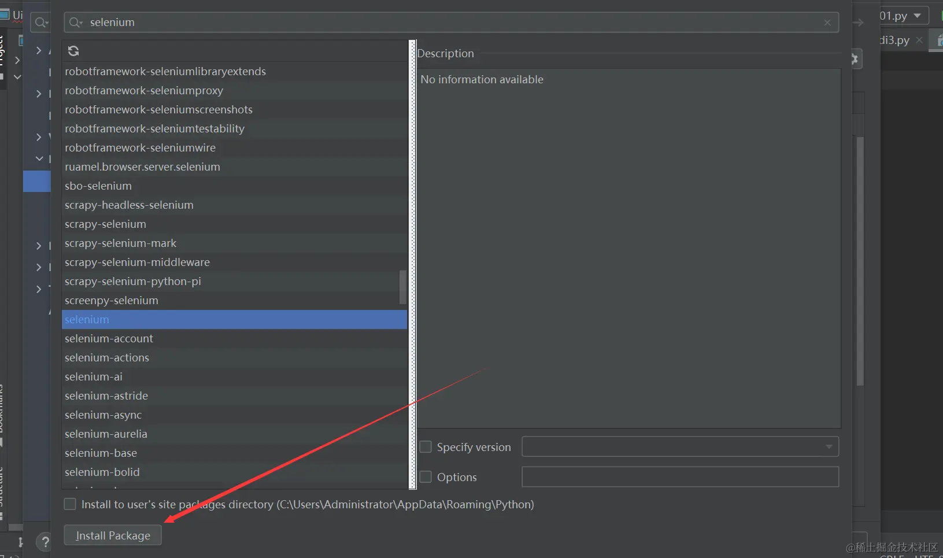This screenshot has height=558, width=943.
Task: Click the selenium search input field
Action: click(x=451, y=23)
